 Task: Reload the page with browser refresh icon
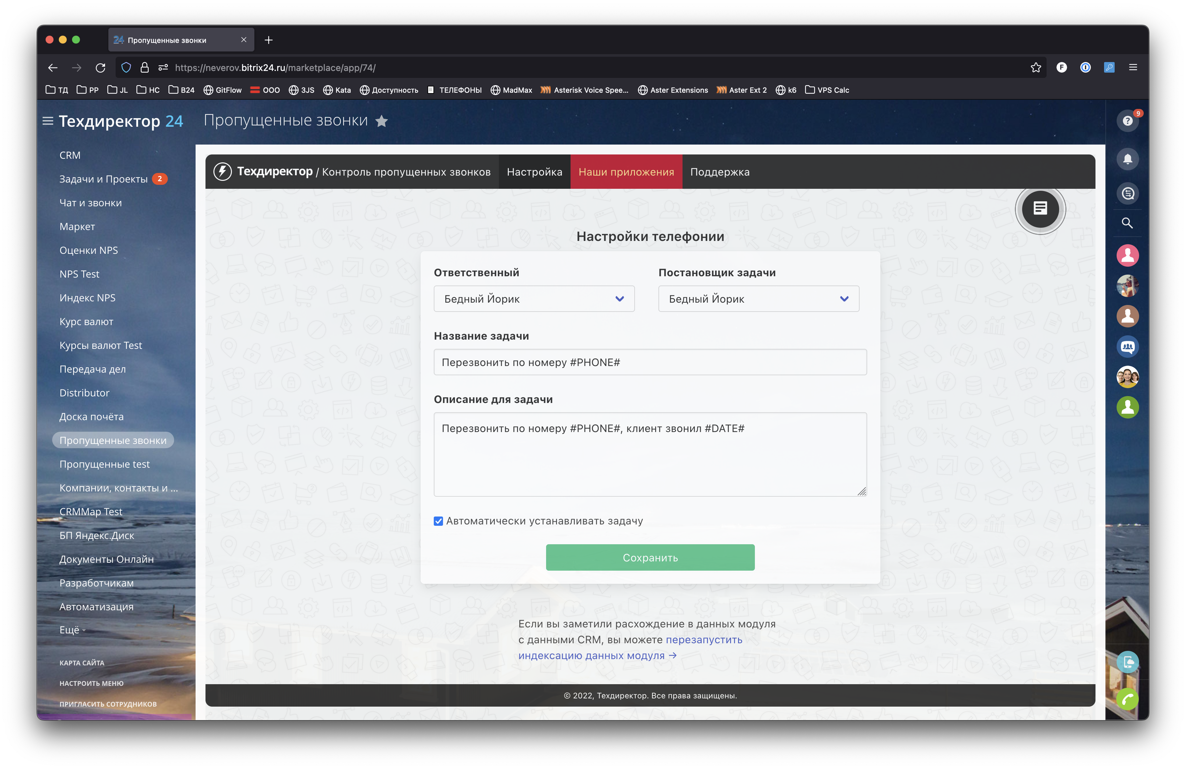point(101,68)
